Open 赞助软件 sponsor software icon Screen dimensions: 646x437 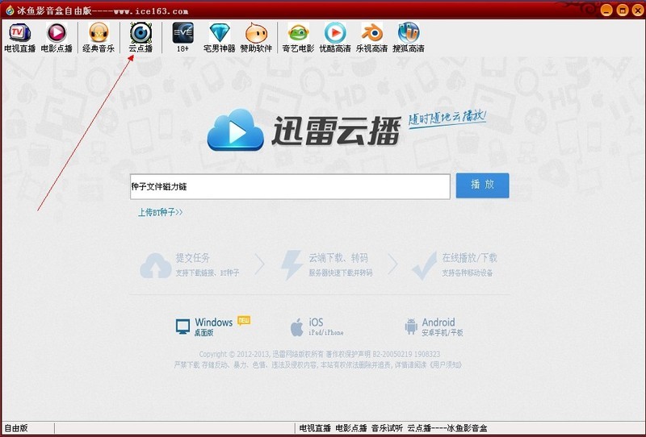pyautogui.click(x=256, y=37)
